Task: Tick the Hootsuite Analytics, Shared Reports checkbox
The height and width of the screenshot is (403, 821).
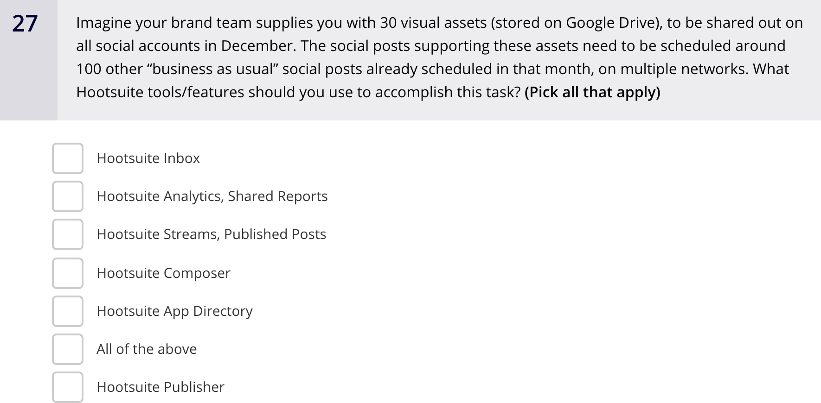Action: pos(68,196)
